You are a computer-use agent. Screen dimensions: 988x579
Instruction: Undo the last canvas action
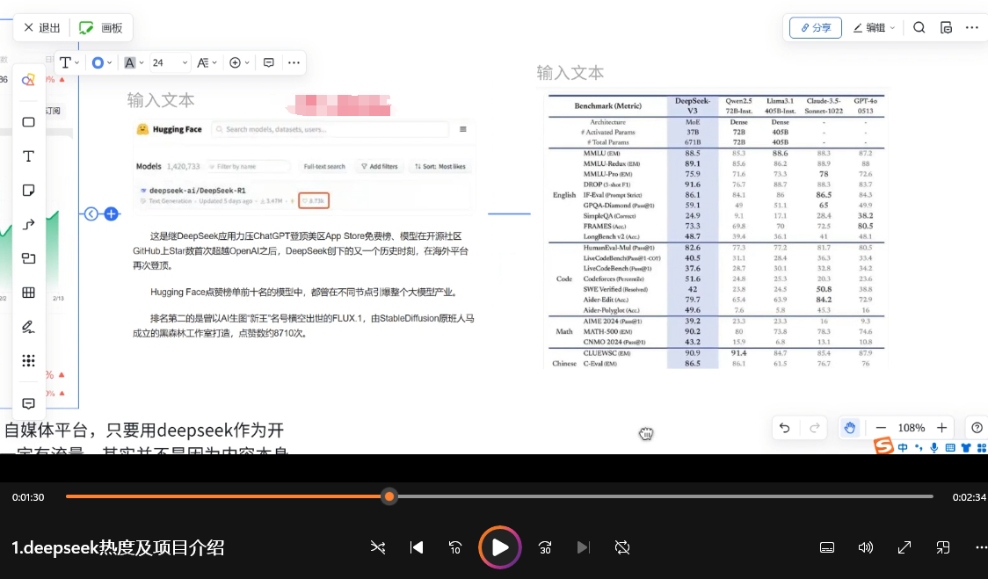click(784, 428)
